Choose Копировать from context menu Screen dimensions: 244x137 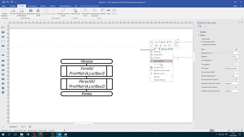pos(161,55)
